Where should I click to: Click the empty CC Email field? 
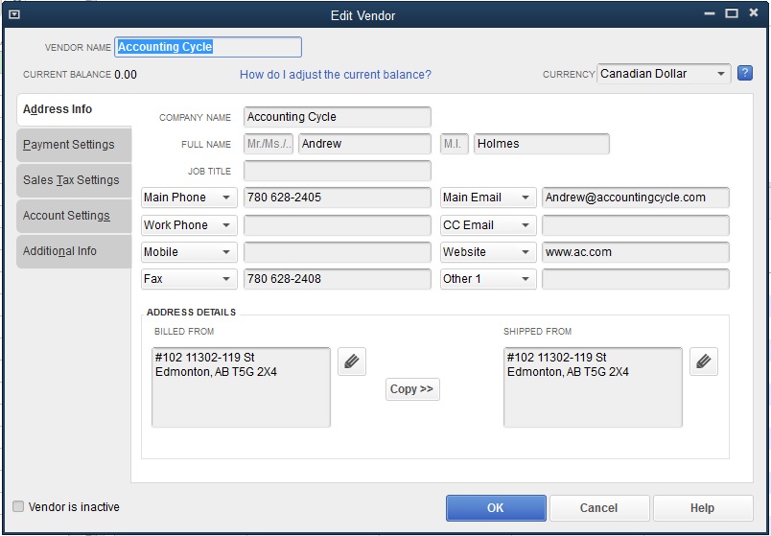click(635, 224)
